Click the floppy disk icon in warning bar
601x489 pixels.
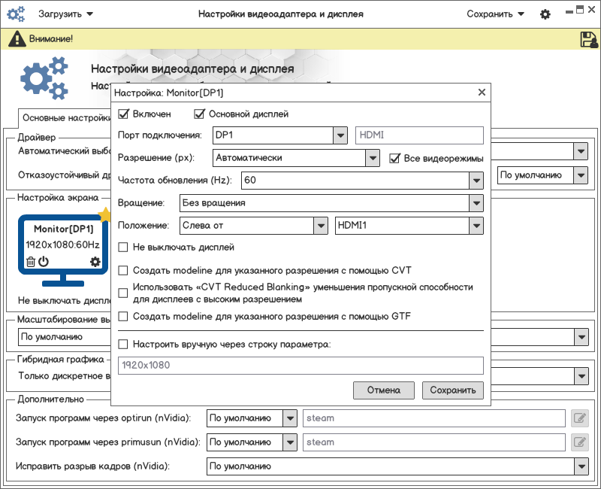pyautogui.click(x=588, y=40)
